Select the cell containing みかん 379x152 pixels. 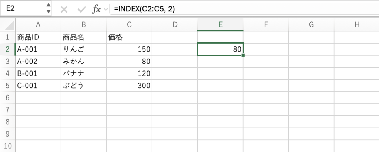tap(83, 61)
